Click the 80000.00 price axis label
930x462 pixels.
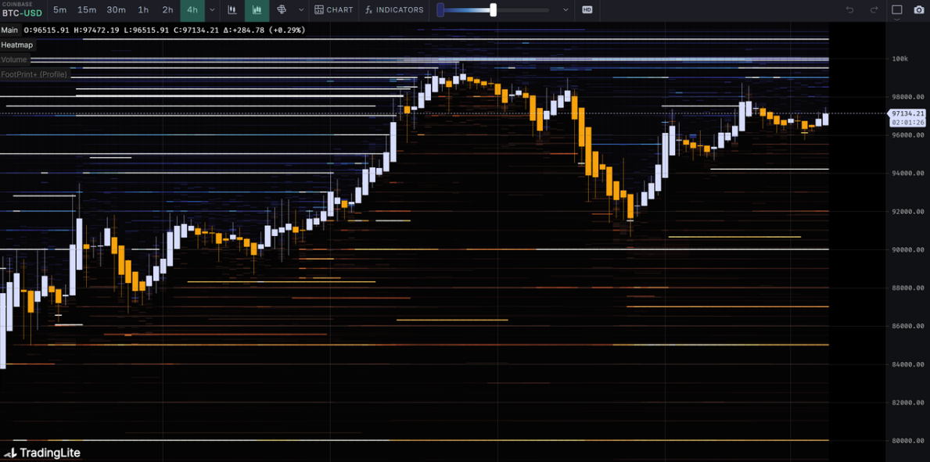pos(907,441)
